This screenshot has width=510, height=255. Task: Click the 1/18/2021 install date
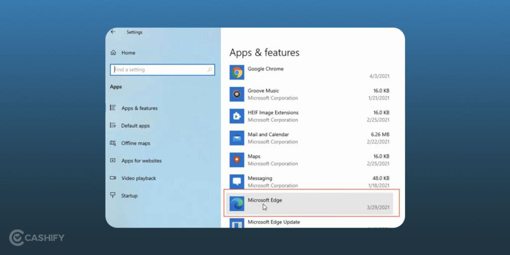tap(379, 186)
